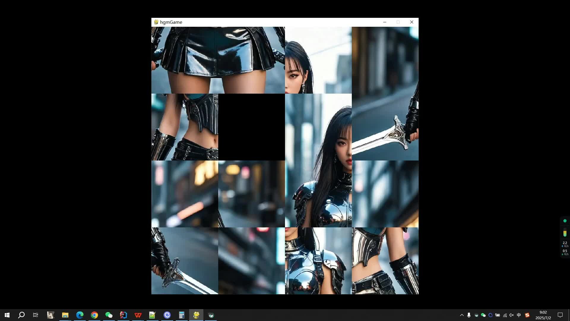Click the empty black puzzle slot
This screenshot has height=321, width=570.
[251, 127]
